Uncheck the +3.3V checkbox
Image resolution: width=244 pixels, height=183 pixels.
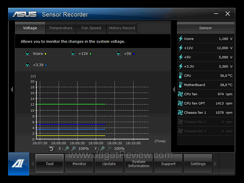click(x=28, y=65)
